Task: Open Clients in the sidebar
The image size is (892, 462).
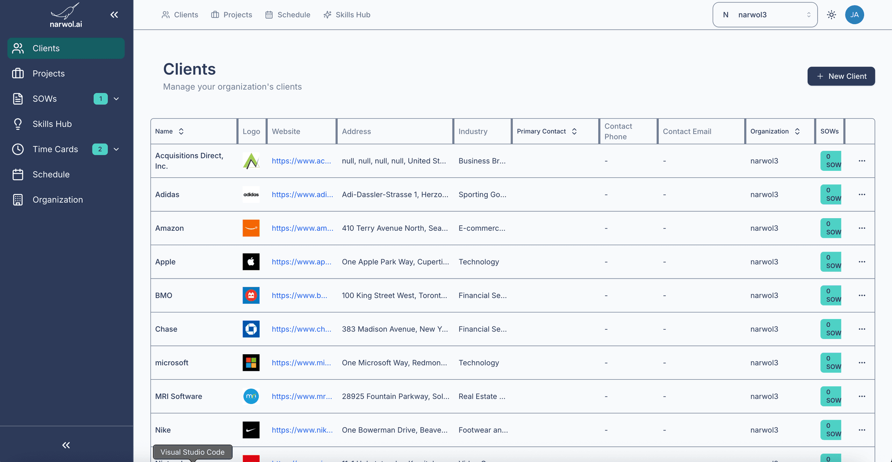Action: point(66,48)
